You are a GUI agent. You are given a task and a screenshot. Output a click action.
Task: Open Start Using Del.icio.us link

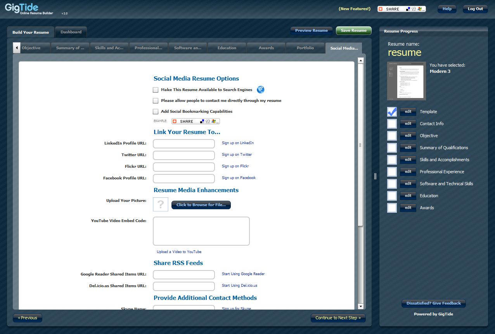239,286
